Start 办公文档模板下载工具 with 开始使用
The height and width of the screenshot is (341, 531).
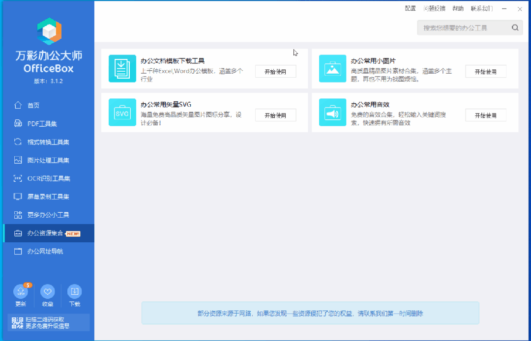tap(276, 72)
